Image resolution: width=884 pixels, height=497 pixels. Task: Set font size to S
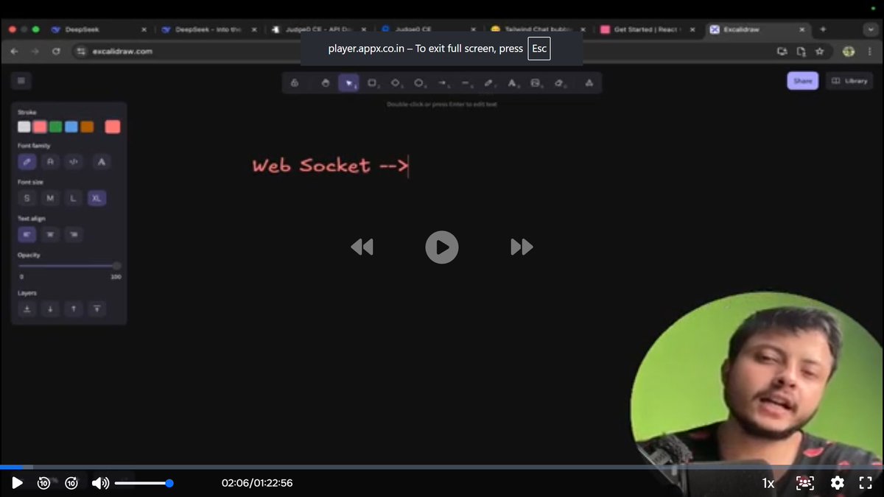click(x=27, y=198)
